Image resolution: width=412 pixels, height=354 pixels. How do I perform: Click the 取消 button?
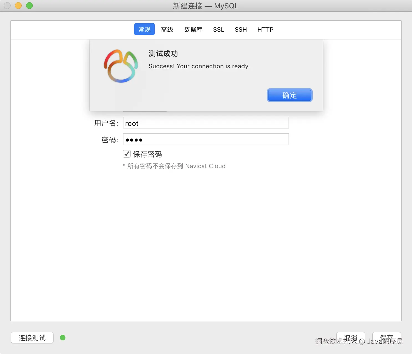coord(351,338)
